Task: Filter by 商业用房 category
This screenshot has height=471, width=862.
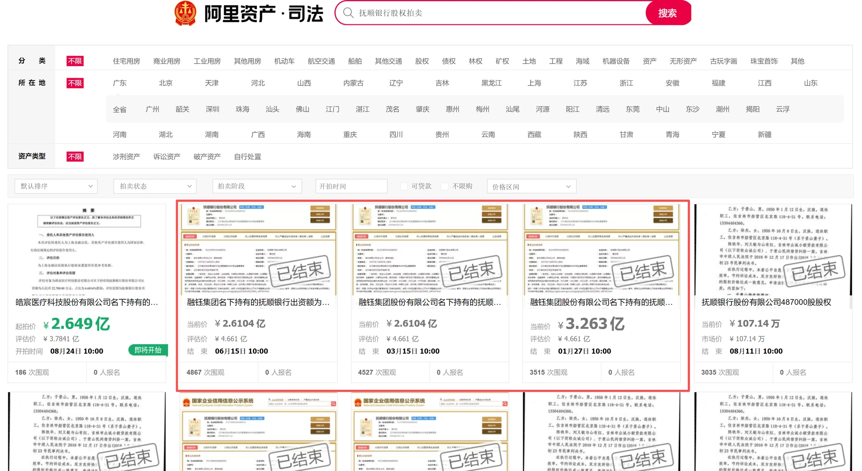Action: tap(167, 61)
